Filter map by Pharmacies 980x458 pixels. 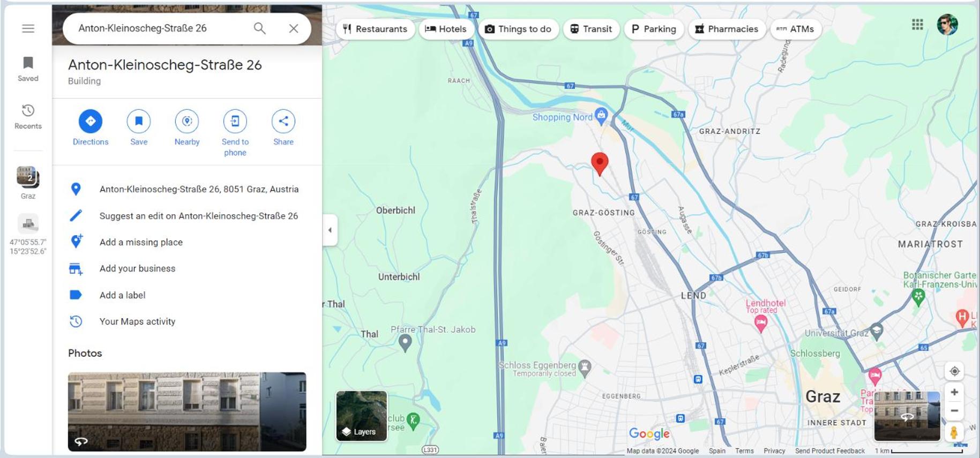point(727,29)
